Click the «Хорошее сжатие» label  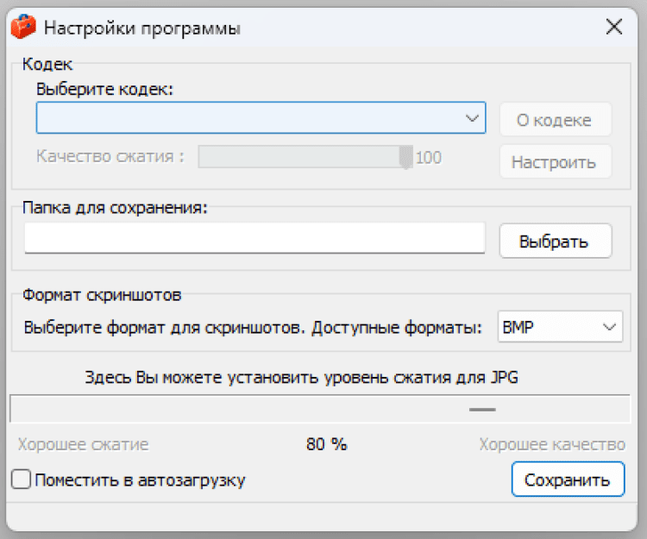(83, 445)
